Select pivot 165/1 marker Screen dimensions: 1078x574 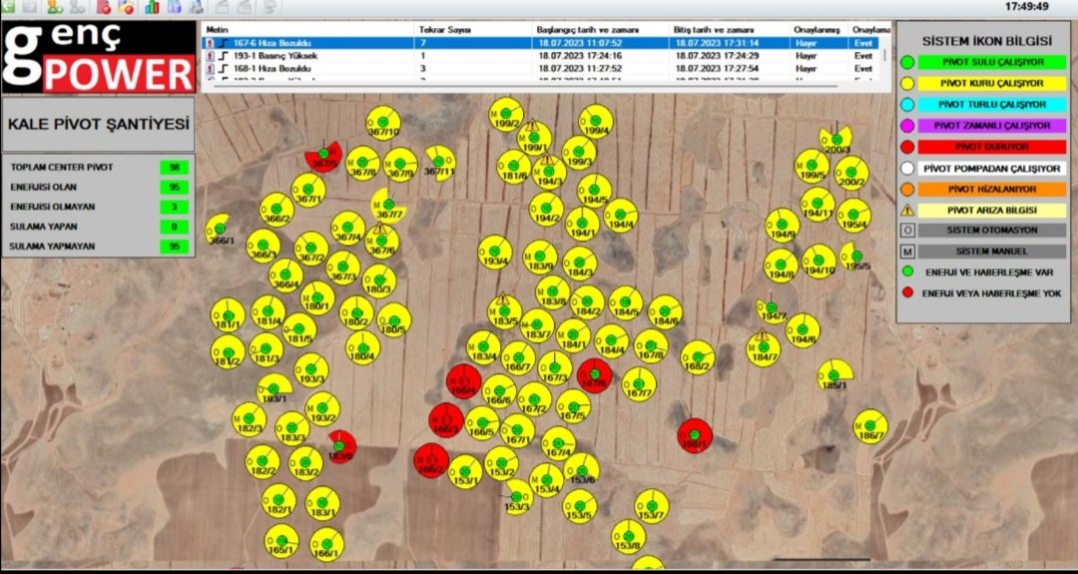281,540
